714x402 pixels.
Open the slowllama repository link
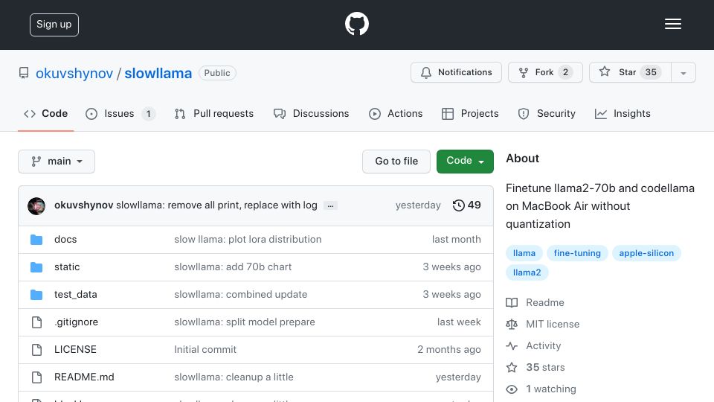pos(158,74)
